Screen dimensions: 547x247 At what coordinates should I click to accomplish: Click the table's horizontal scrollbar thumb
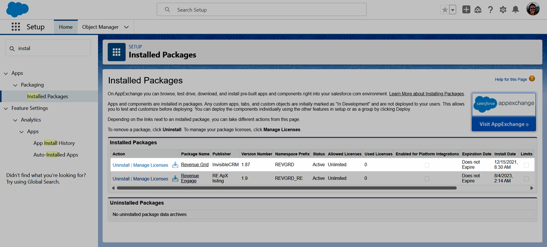point(287,188)
